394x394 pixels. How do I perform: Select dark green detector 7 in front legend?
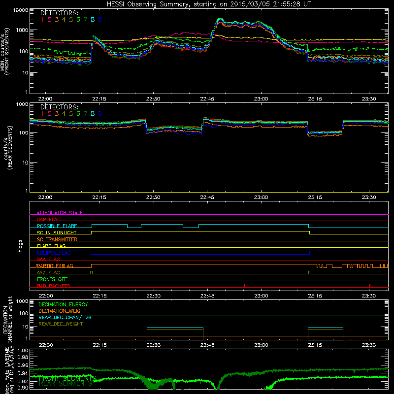tap(85, 20)
